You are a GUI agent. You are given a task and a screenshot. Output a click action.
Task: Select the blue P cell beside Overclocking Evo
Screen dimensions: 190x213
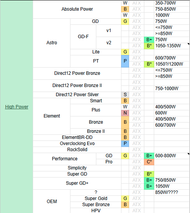125,144
